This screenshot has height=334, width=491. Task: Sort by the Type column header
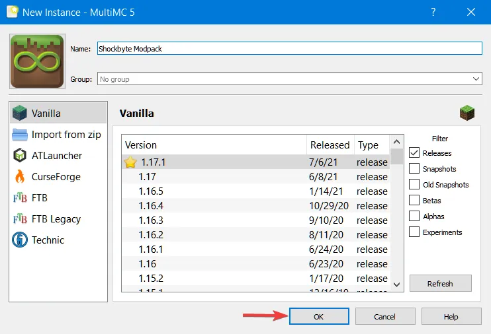coord(372,145)
